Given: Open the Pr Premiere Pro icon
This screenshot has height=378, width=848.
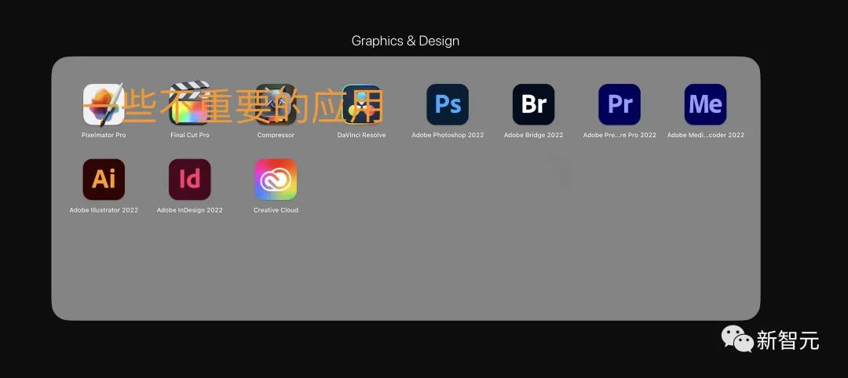Looking at the screenshot, I should pyautogui.click(x=620, y=105).
